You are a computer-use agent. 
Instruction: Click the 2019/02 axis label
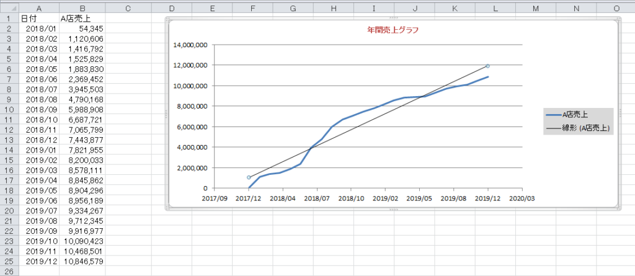click(x=385, y=198)
